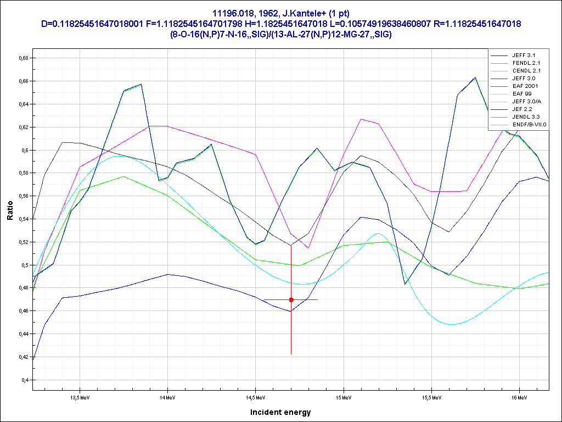Viewport: 562px width, 422px height.
Task: Select JEFF 3.0 in the legend
Action: (523, 79)
